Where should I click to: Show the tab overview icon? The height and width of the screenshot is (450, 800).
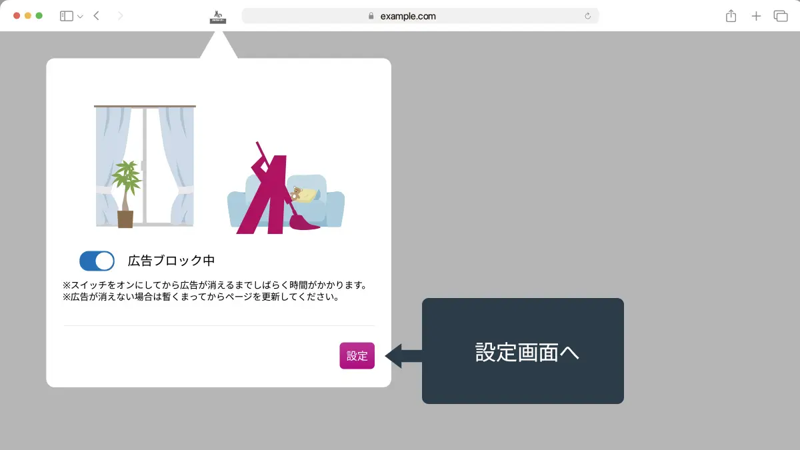tap(781, 15)
